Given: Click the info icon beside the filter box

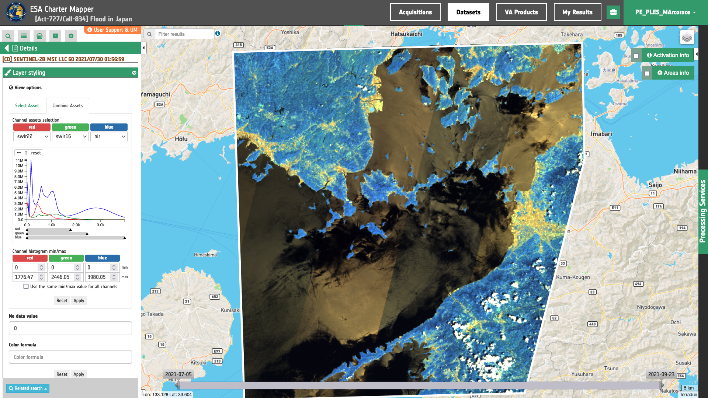Looking at the screenshot, I should [218, 34].
